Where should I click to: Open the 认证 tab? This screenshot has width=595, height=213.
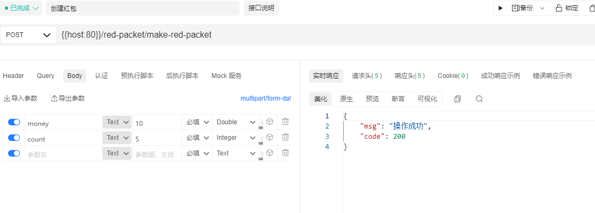pos(102,76)
